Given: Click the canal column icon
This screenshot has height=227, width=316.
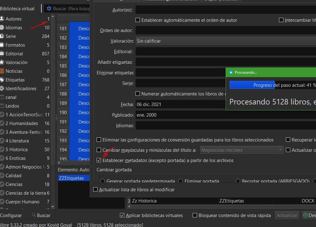Looking at the screenshot, I should coord(2,97).
